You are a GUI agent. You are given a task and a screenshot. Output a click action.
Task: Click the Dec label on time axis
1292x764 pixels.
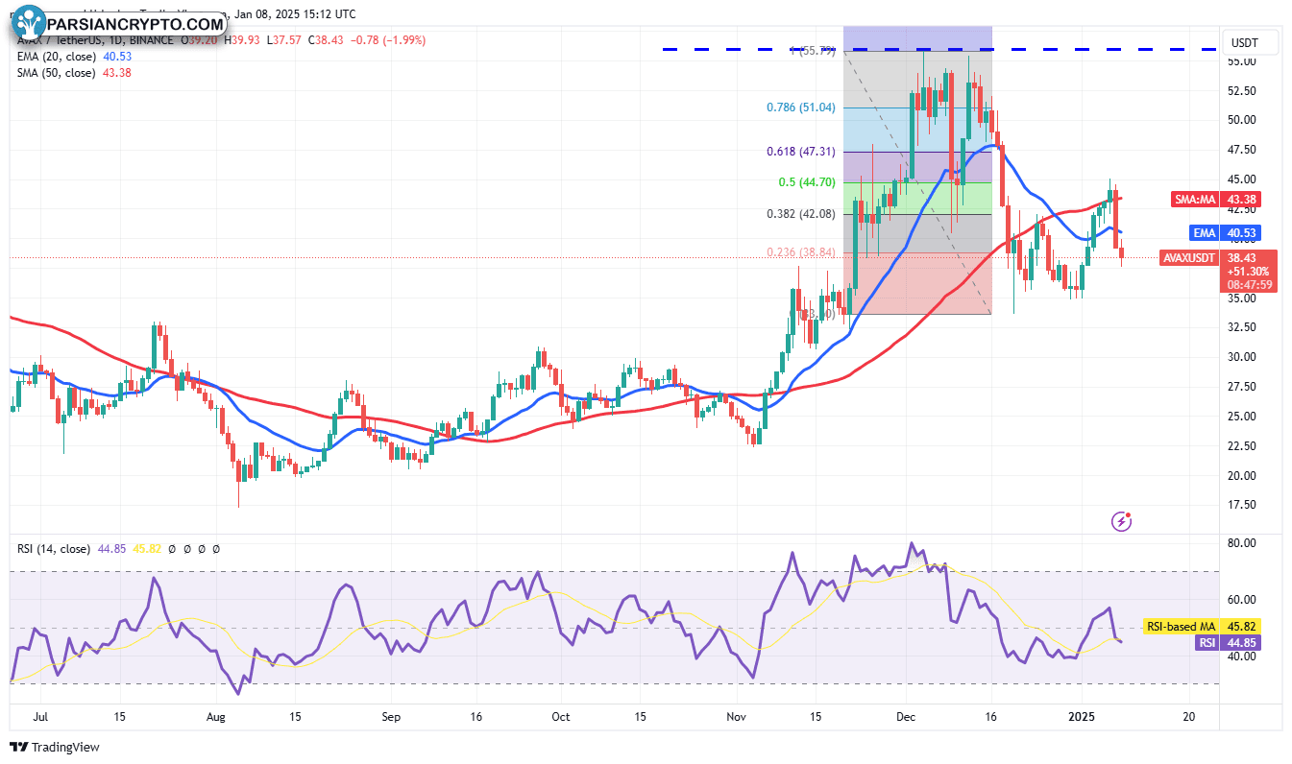[905, 717]
